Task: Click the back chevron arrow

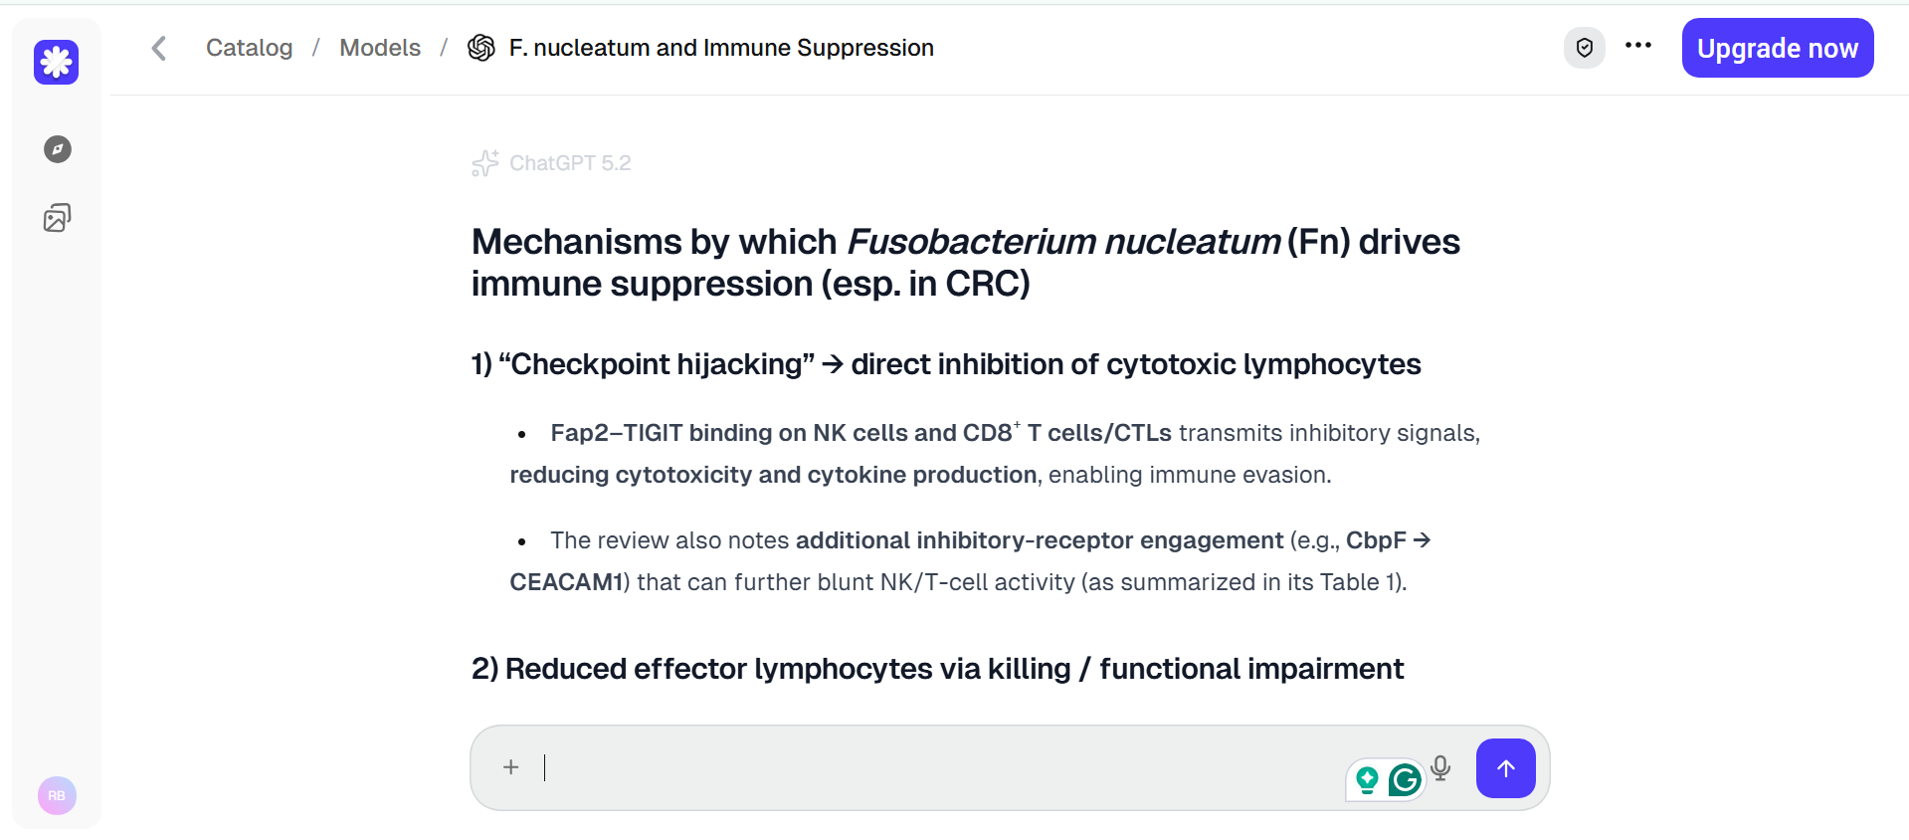Action: click(159, 48)
